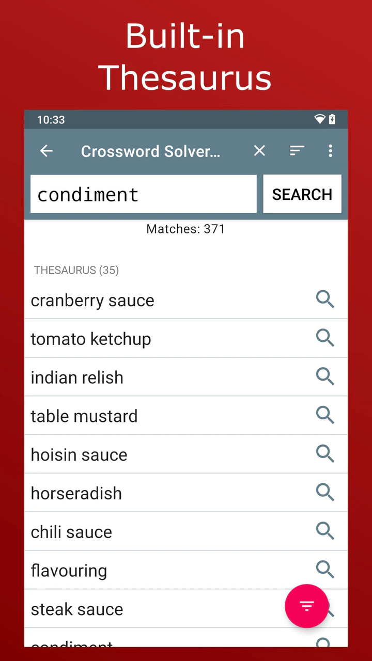This screenshot has height=661, width=372.
Task: Open the three-dot overflow menu
Action: (330, 151)
